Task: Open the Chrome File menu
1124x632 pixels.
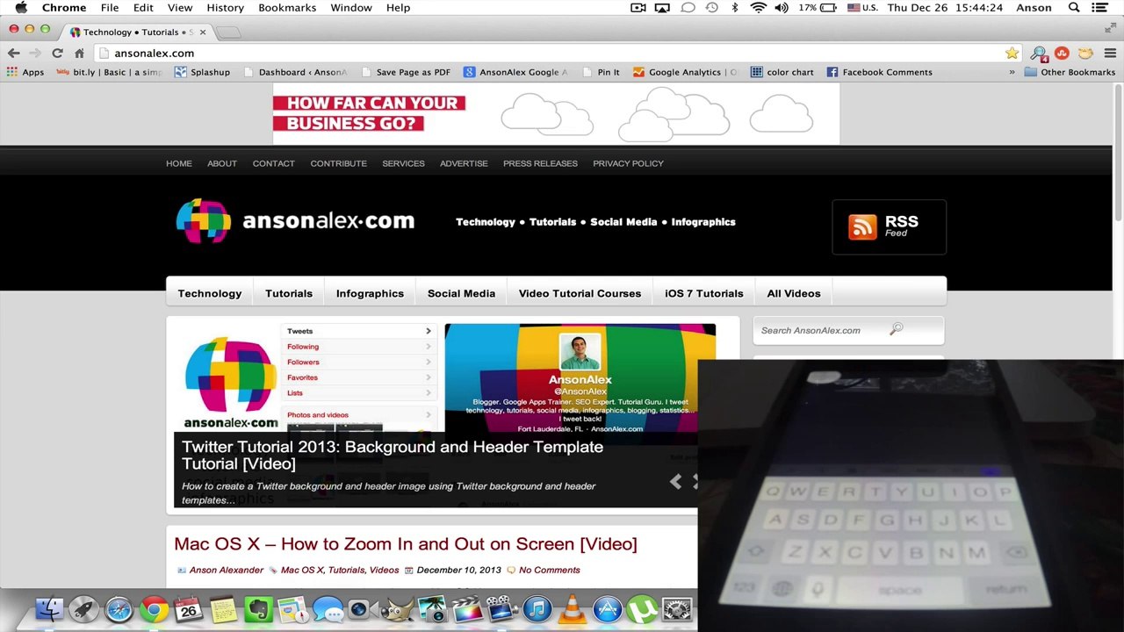Action: 110,8
